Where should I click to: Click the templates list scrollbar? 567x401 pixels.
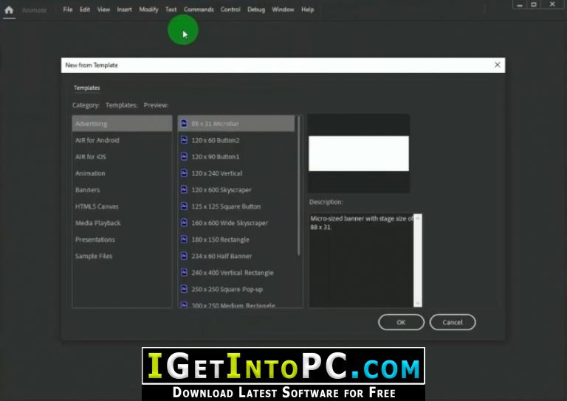tap(299, 186)
